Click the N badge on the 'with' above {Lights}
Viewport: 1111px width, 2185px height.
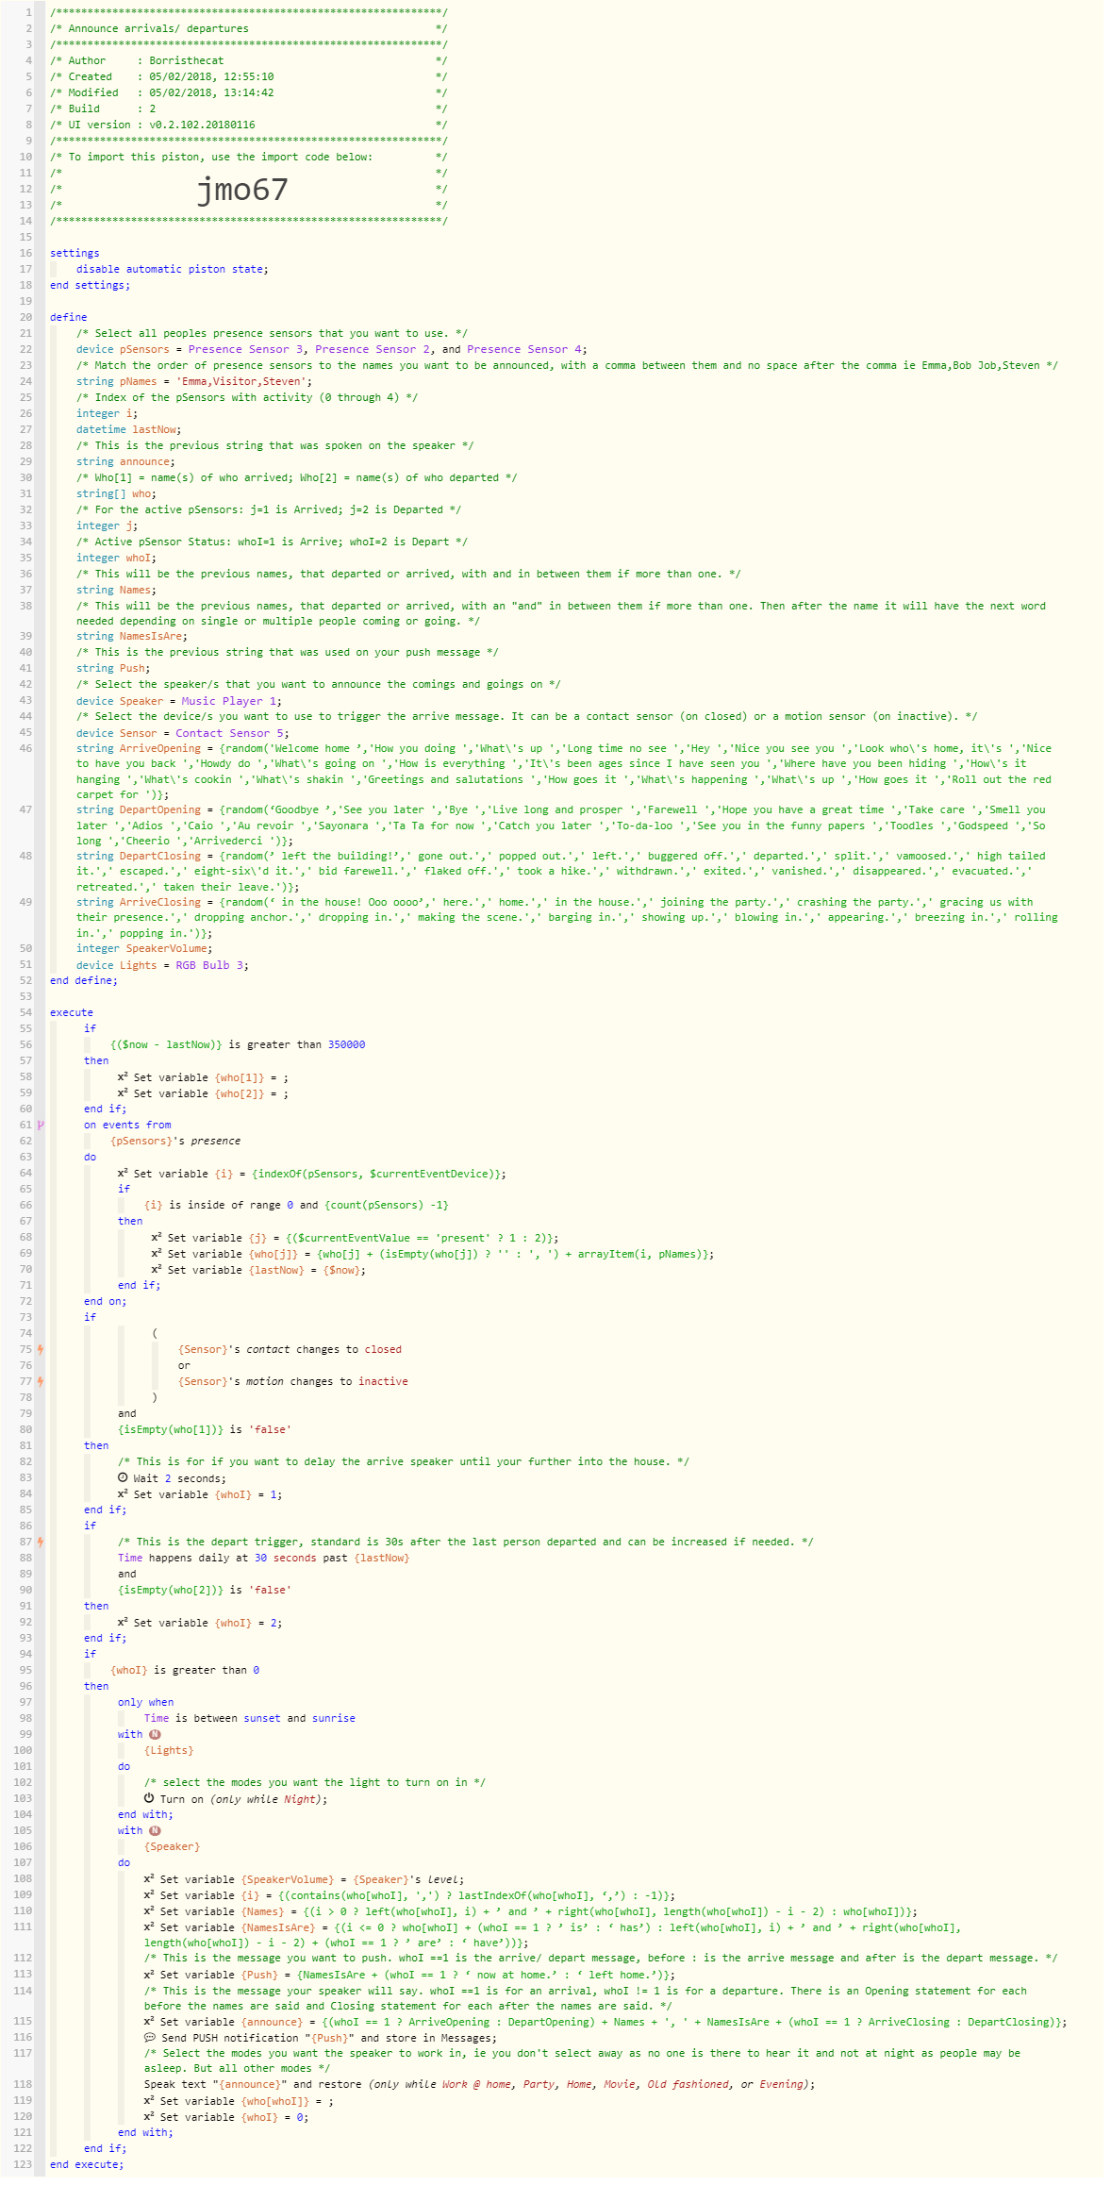tap(156, 1734)
